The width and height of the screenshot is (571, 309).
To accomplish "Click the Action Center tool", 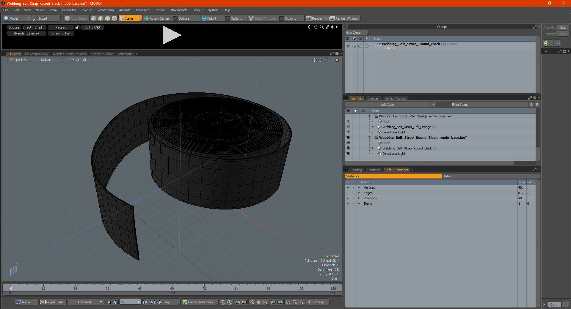I will (x=157, y=18).
